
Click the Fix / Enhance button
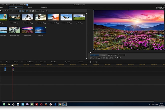30,62
